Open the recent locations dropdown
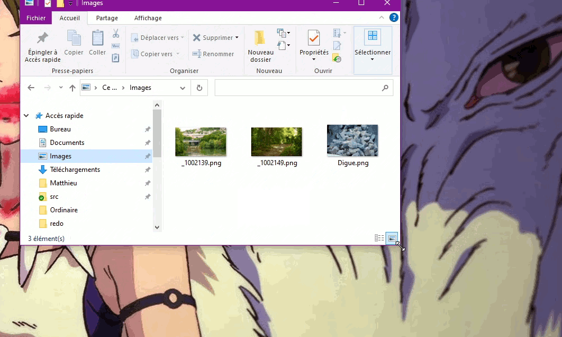The height and width of the screenshot is (337, 562). coord(61,88)
